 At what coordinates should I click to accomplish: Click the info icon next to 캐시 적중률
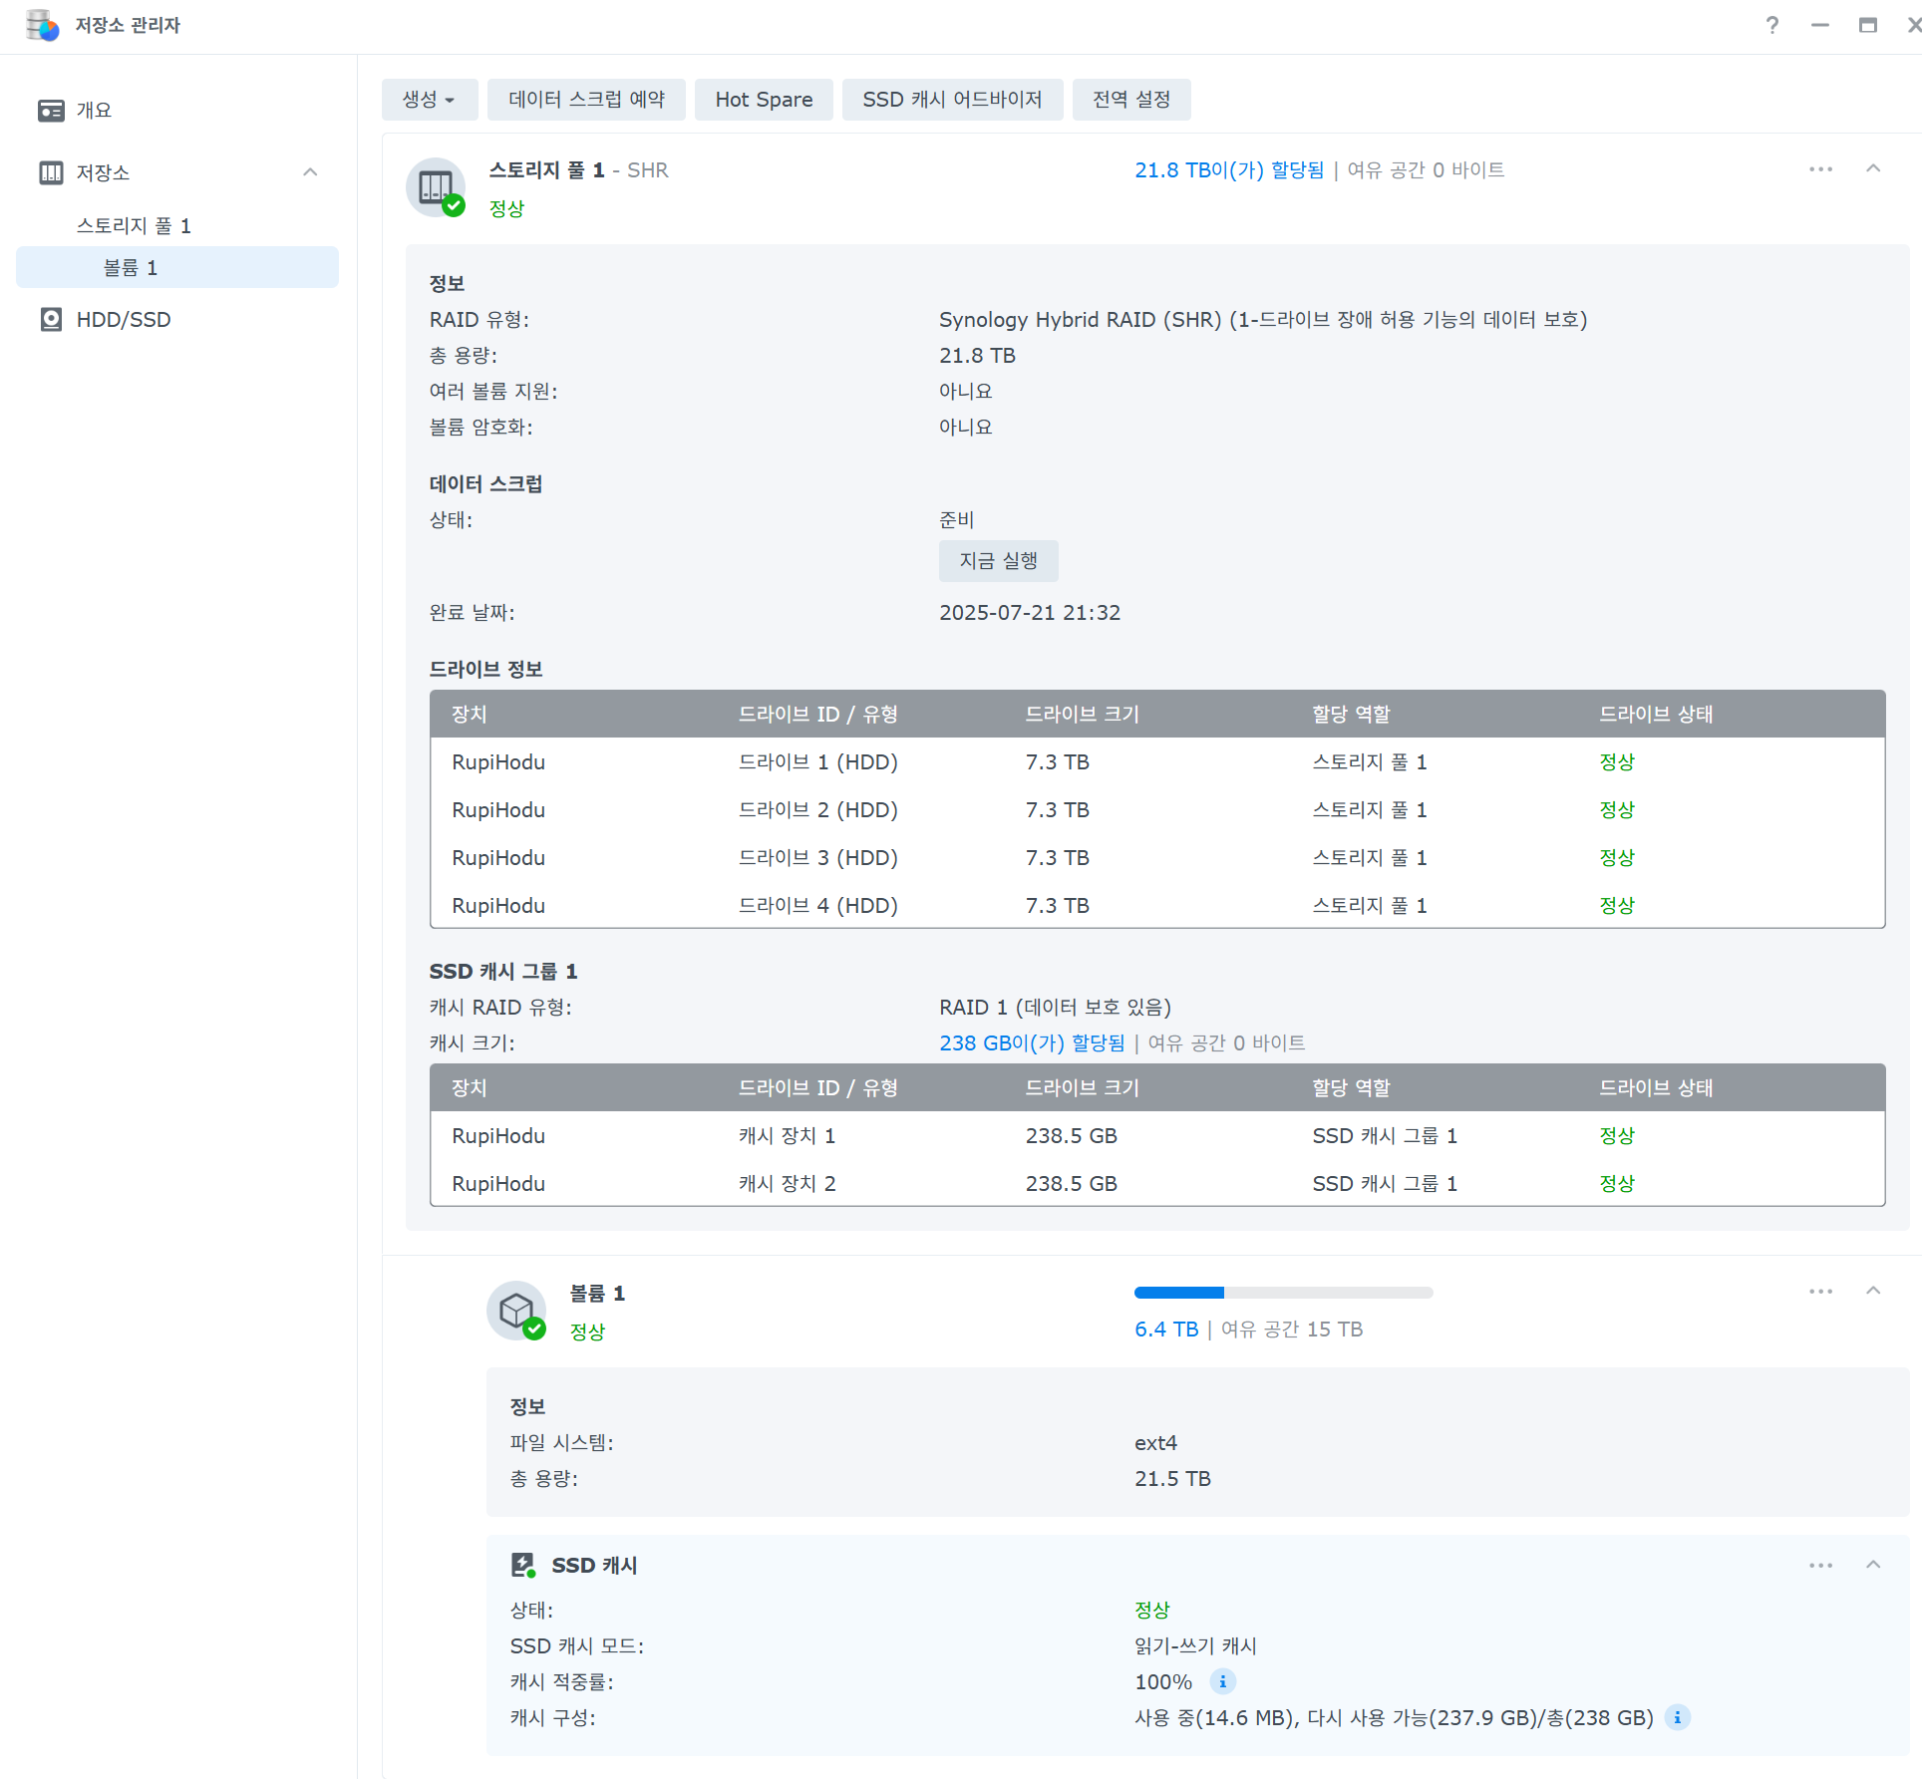pos(1222,1681)
